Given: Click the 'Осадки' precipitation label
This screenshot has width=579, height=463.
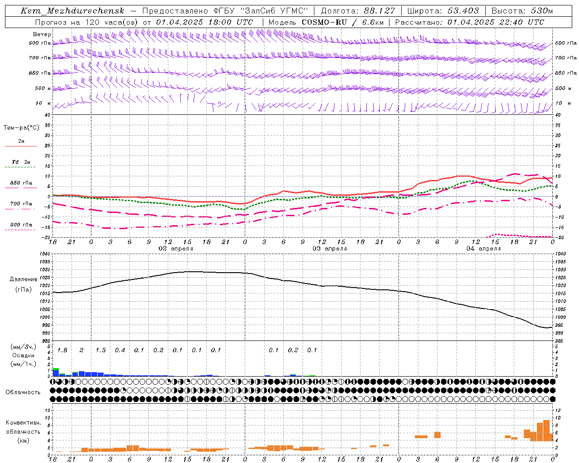Looking at the screenshot, I should (24, 355).
